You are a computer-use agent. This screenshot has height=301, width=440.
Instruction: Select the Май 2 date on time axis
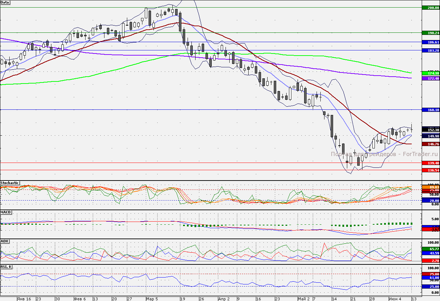pos(304,299)
